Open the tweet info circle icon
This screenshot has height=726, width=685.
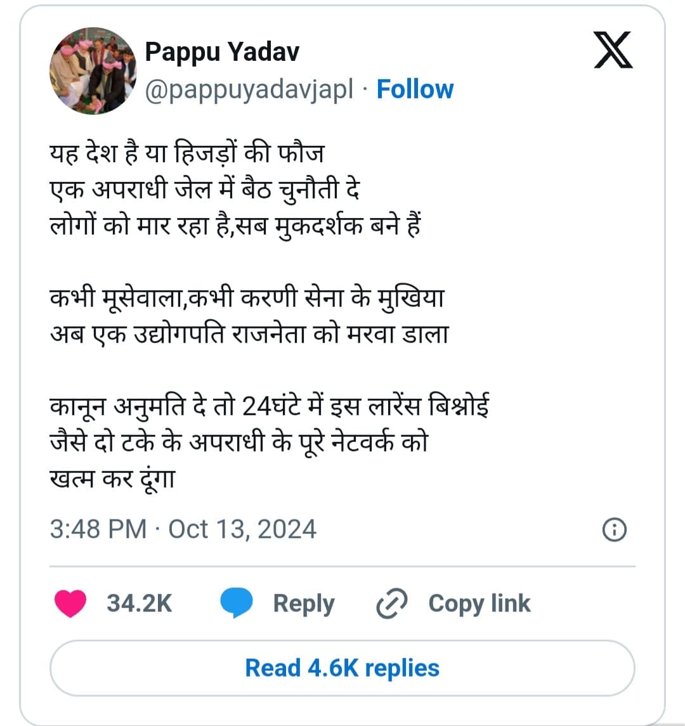(613, 529)
